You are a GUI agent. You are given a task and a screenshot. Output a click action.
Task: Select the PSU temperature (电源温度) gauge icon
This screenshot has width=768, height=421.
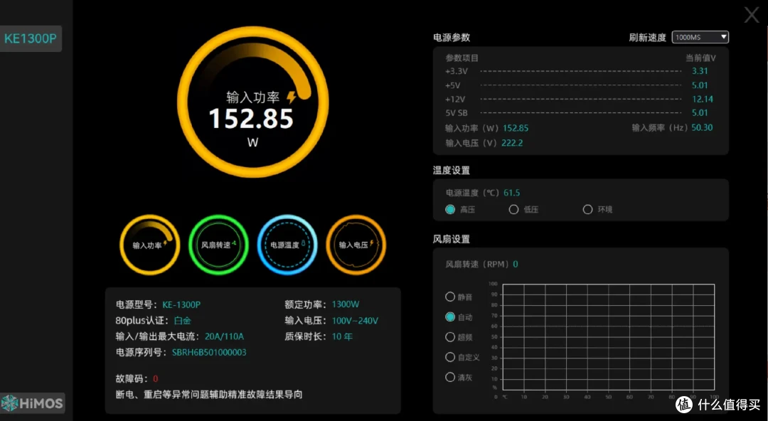pos(287,245)
